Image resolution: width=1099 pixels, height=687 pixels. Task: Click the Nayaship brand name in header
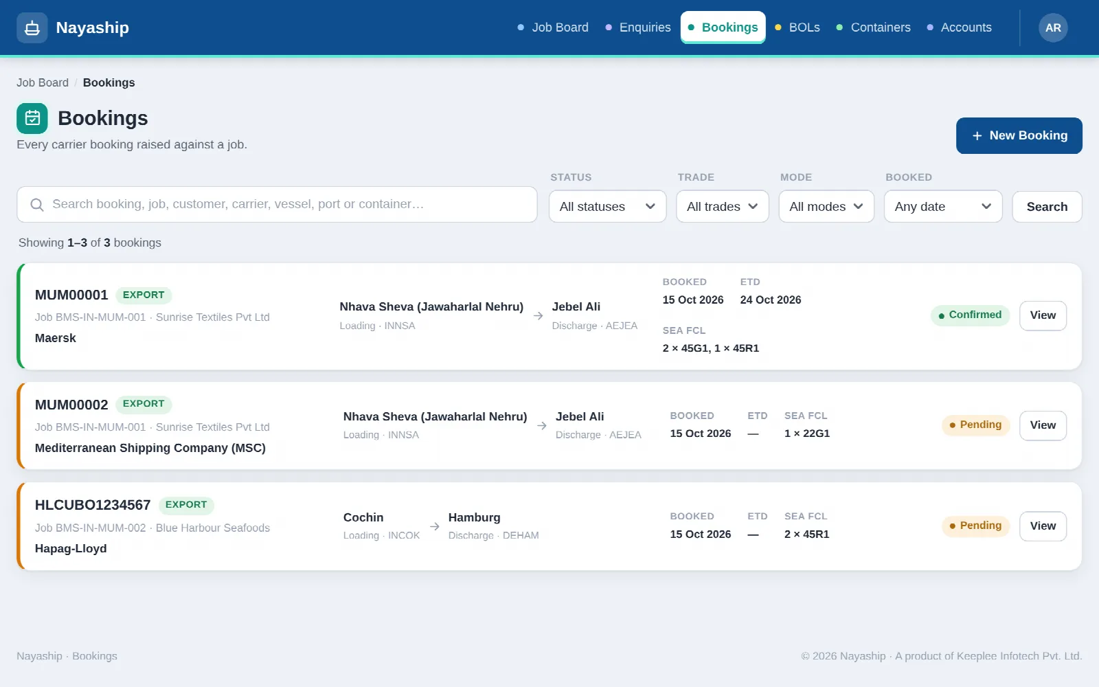[93, 28]
